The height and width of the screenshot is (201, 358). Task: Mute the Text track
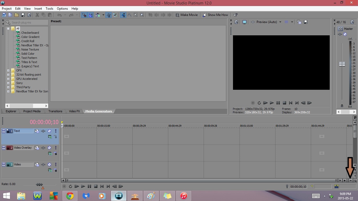click(49, 131)
